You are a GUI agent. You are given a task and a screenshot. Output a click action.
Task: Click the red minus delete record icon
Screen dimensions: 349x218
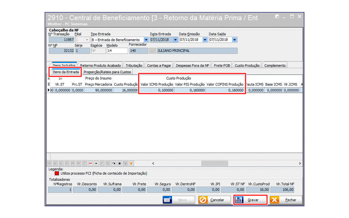pos(90,163)
